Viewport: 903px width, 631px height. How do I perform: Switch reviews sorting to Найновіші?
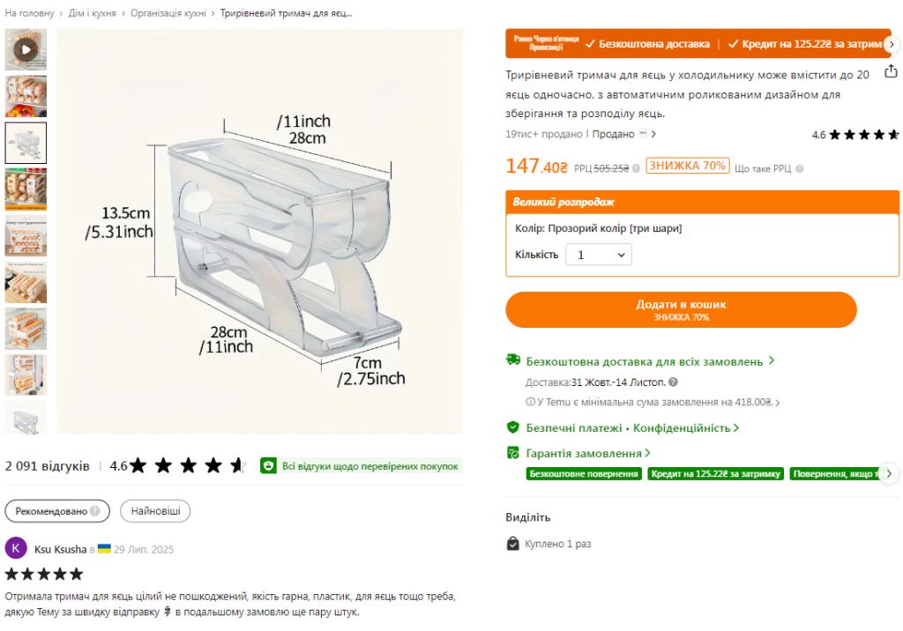pos(155,511)
